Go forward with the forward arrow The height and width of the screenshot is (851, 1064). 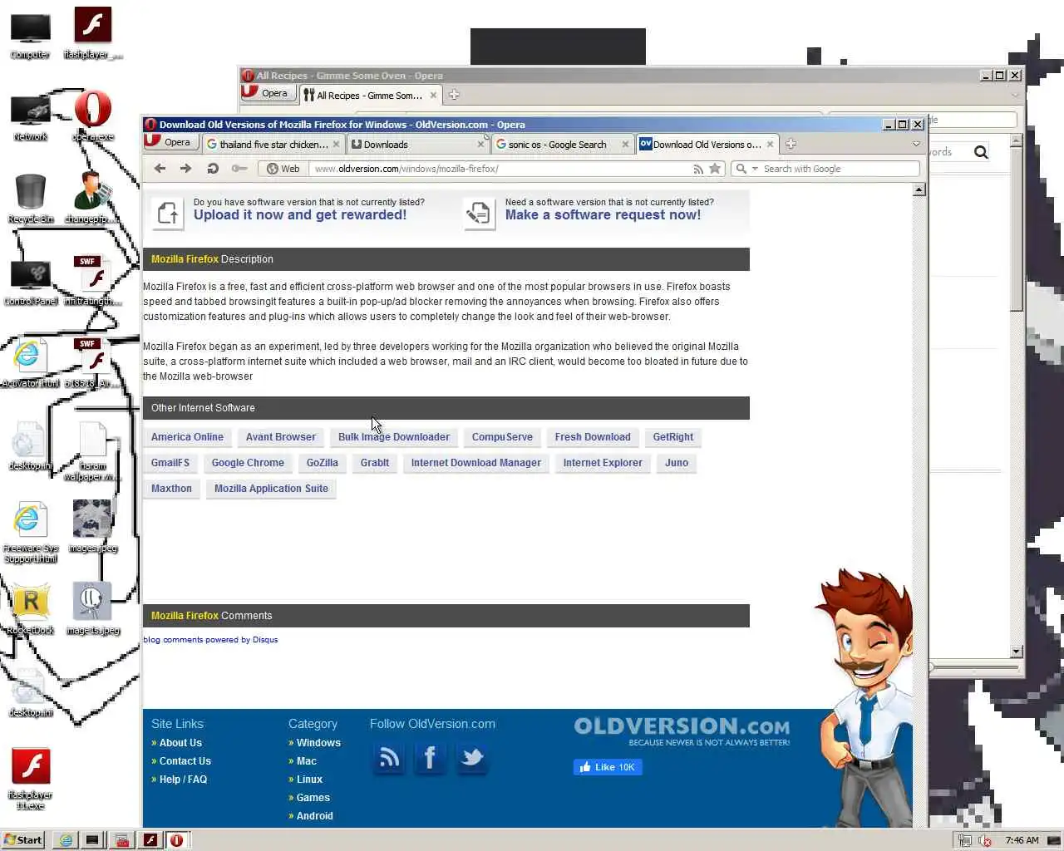coord(185,169)
